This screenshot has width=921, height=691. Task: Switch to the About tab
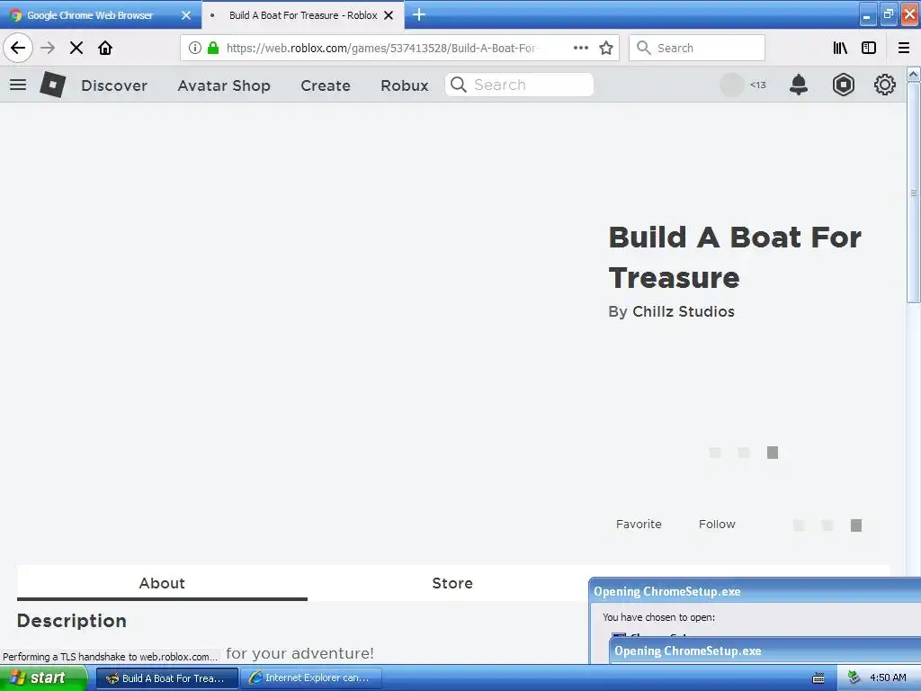point(162,583)
